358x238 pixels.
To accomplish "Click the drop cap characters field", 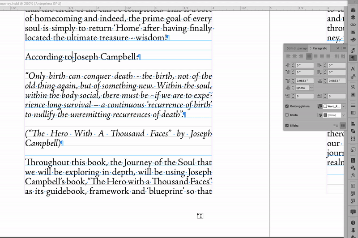I will [337, 96].
